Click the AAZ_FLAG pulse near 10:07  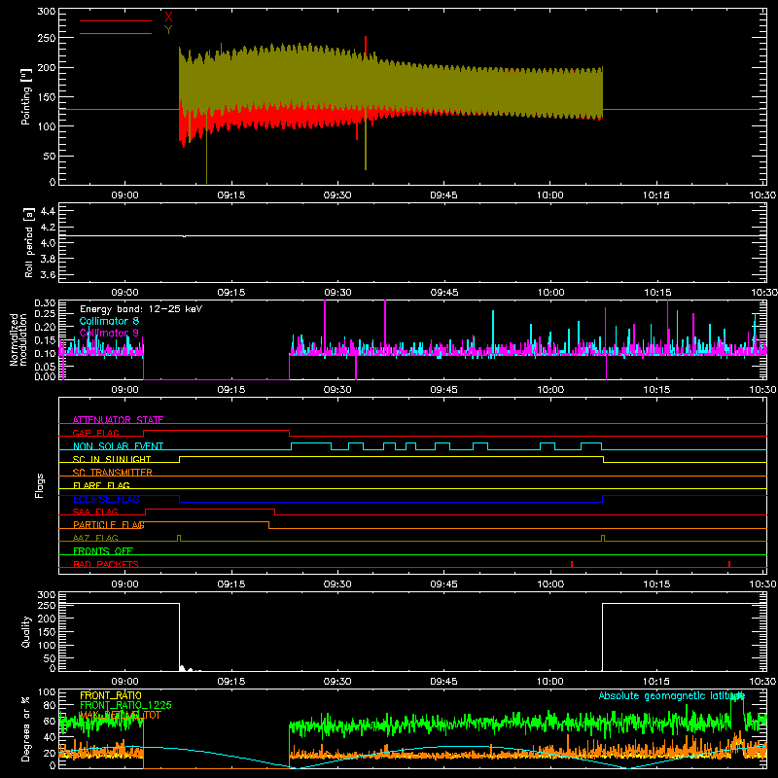pos(603,538)
